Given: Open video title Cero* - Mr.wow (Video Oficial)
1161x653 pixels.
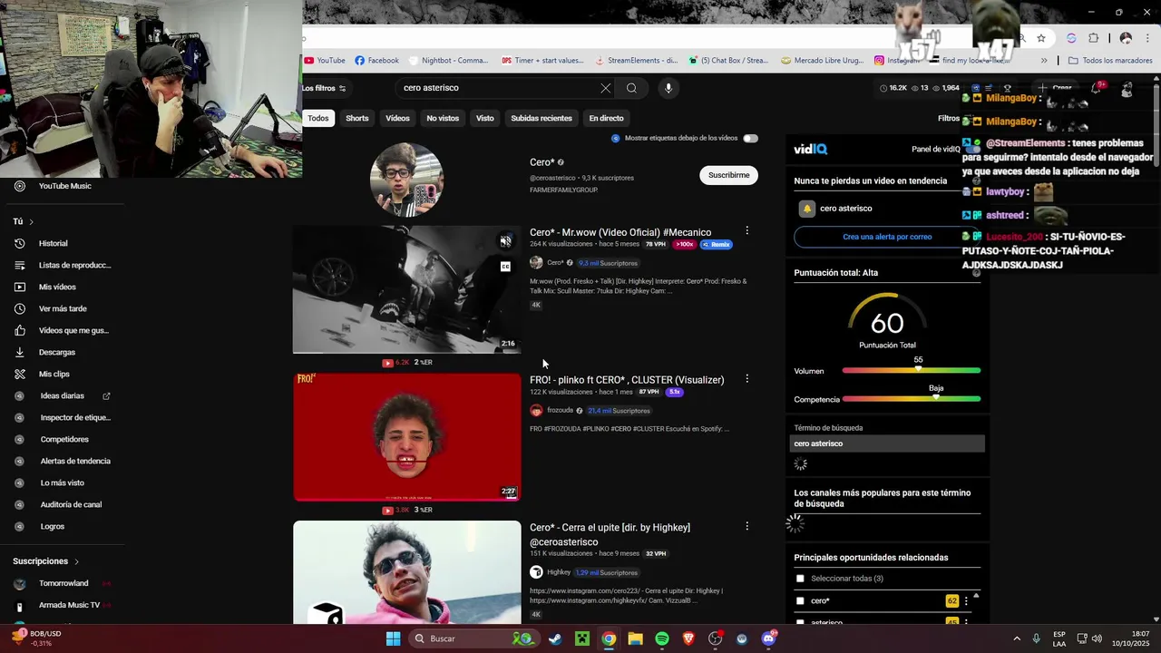Looking at the screenshot, I should coord(620,232).
